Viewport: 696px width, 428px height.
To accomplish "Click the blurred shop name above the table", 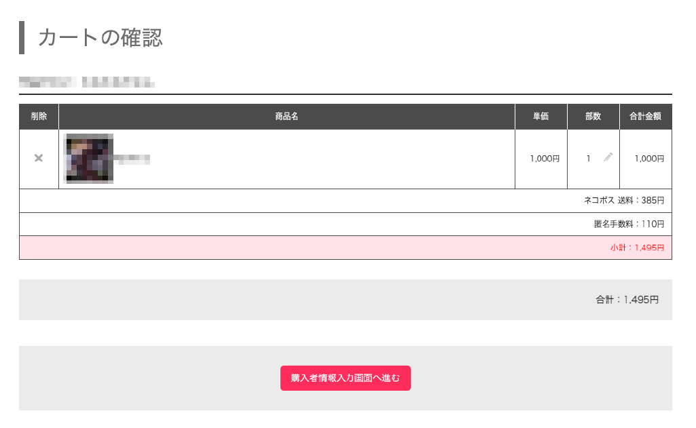I will (86, 83).
